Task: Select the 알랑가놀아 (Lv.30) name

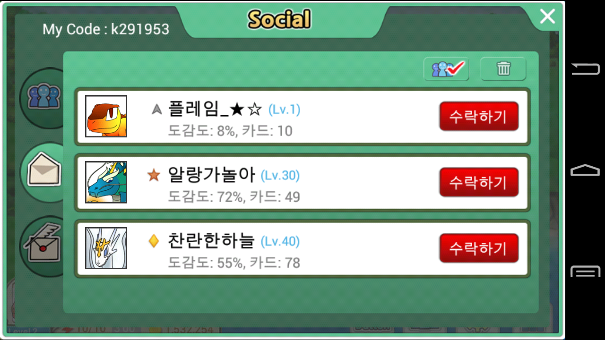Action: pyautogui.click(x=234, y=176)
